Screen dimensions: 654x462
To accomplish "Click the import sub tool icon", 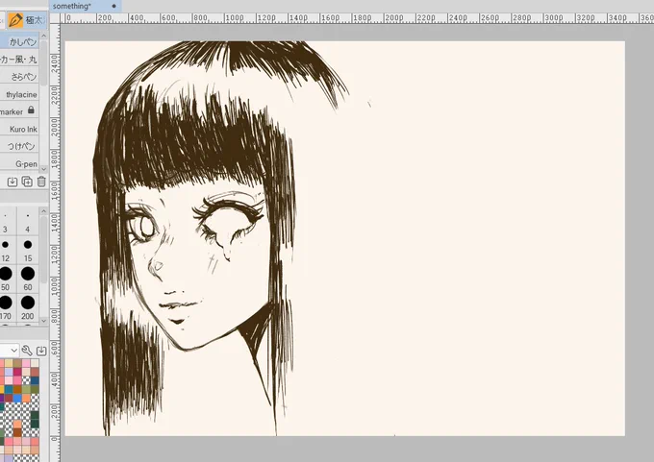I will pyautogui.click(x=13, y=182).
